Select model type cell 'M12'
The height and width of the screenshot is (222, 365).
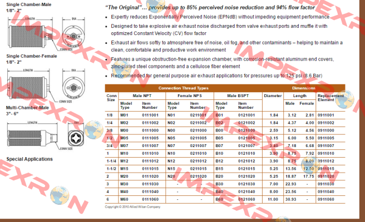[124, 161]
